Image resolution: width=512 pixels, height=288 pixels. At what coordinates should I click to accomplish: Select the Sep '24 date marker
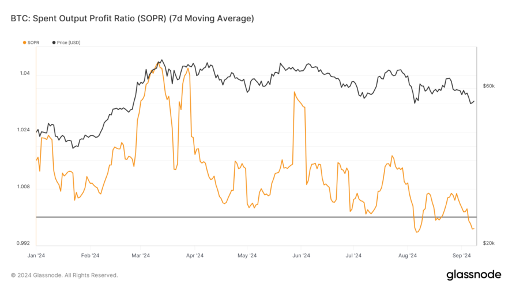[462, 255]
